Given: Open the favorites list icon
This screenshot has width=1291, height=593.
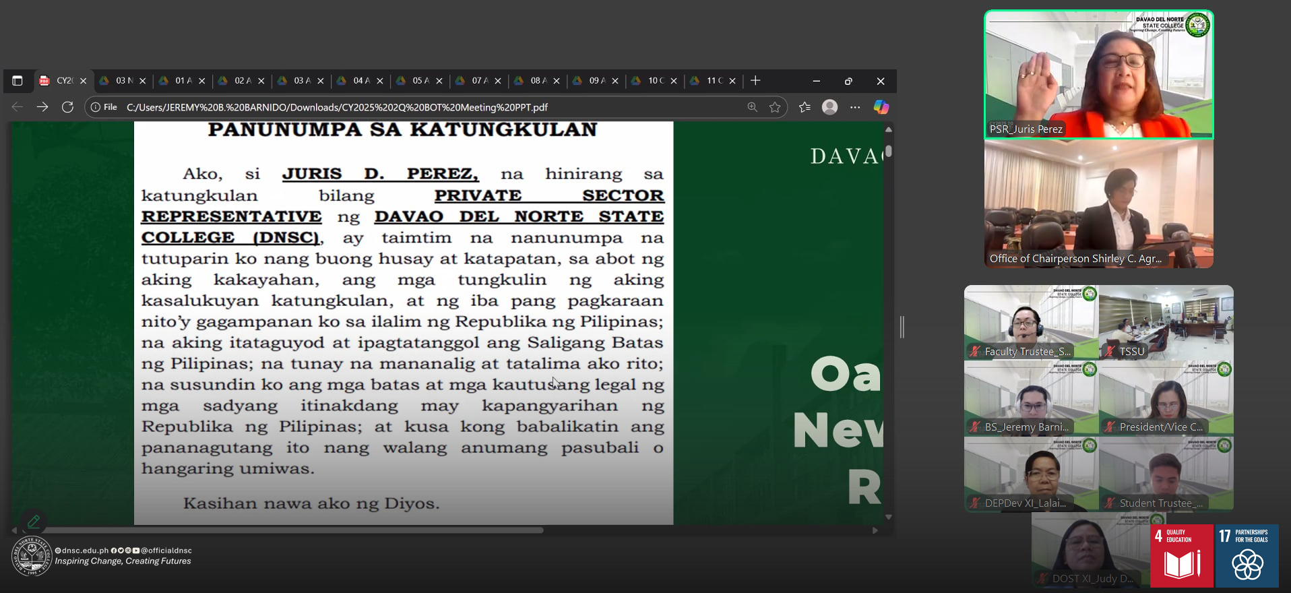Looking at the screenshot, I should pyautogui.click(x=805, y=107).
